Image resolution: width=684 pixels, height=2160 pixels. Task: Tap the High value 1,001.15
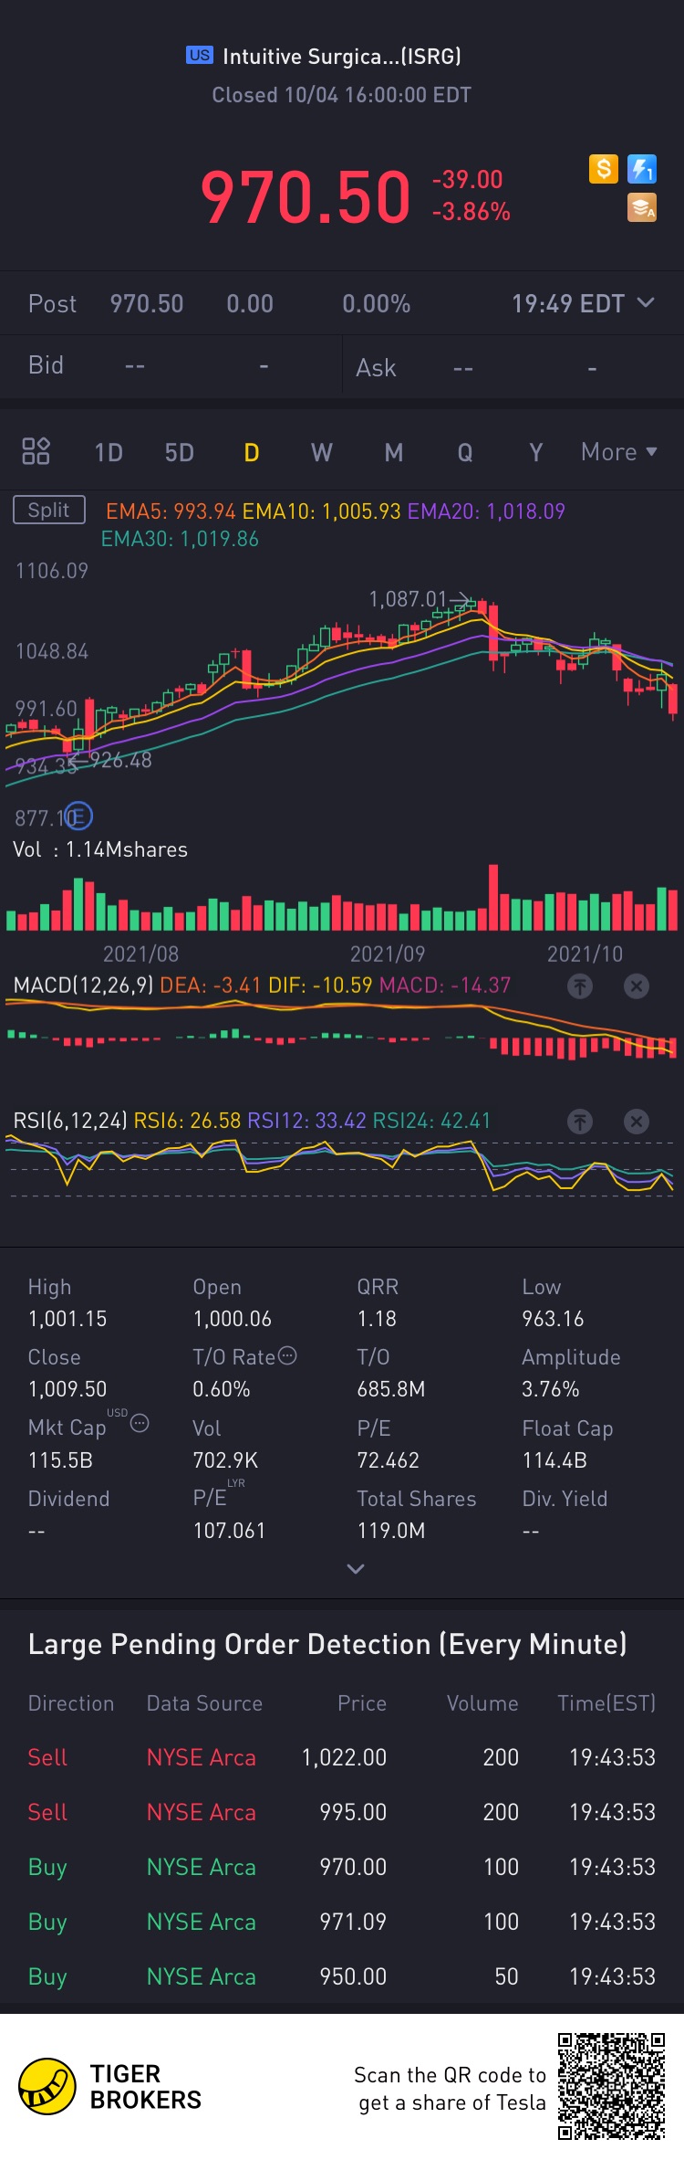67,1319
